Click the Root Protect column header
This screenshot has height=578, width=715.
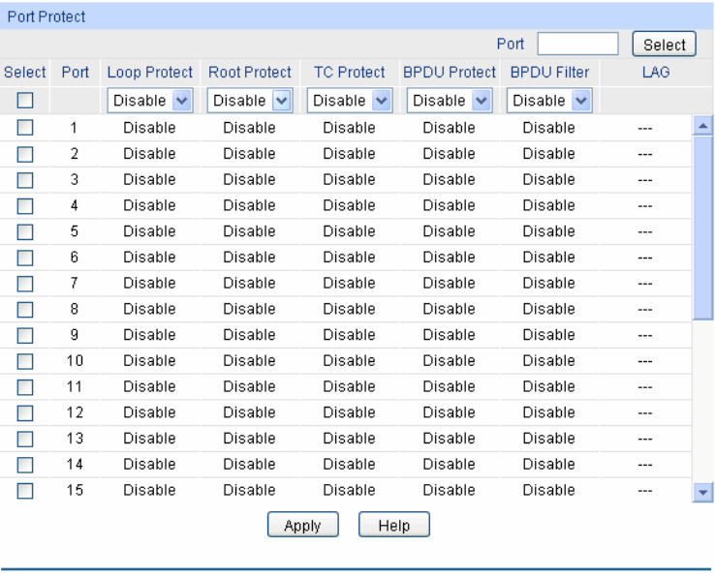[250, 72]
